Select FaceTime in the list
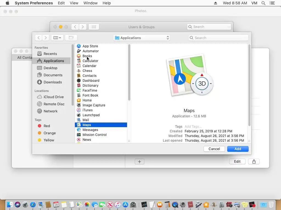This screenshot has height=210, width=281. [x=101, y=90]
